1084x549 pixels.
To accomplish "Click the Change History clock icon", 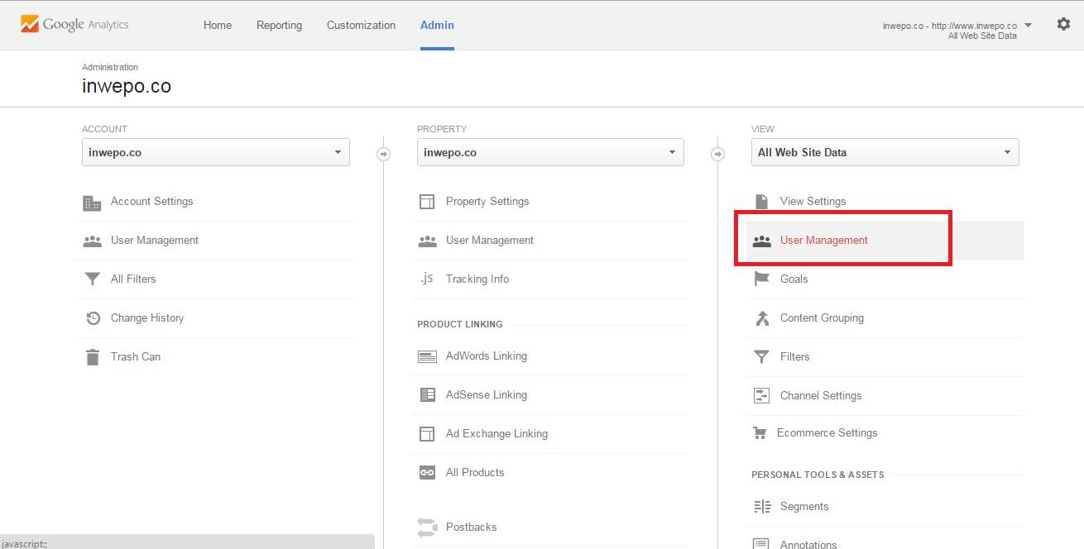I will click(93, 318).
